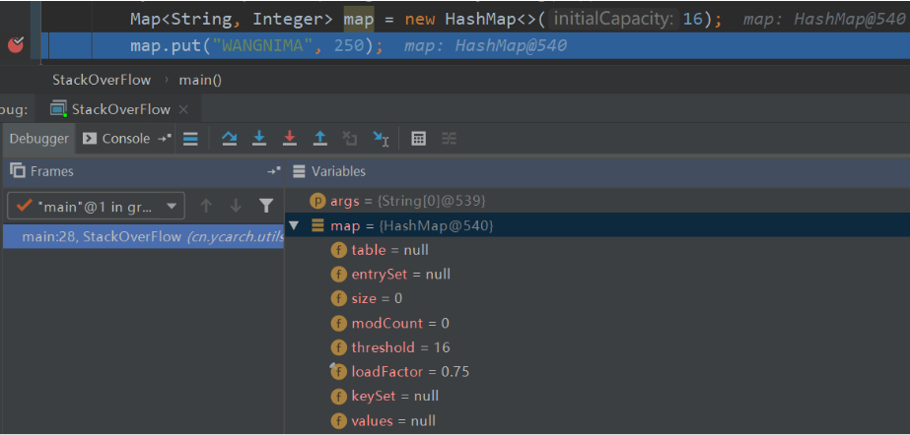The width and height of the screenshot is (910, 435).
Task: Select the modCount = 0 field
Action: pos(597,323)
